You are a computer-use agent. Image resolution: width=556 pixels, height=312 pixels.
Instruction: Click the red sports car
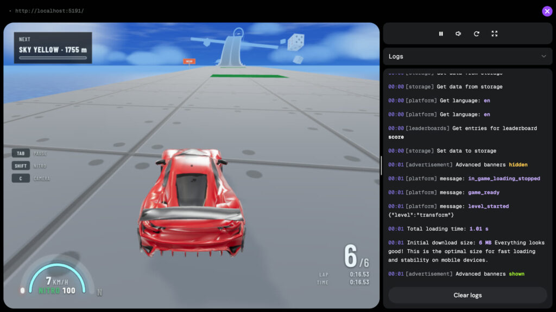192,202
